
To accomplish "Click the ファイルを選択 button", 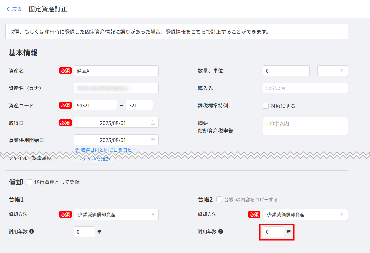I will pyautogui.click(x=94, y=159).
